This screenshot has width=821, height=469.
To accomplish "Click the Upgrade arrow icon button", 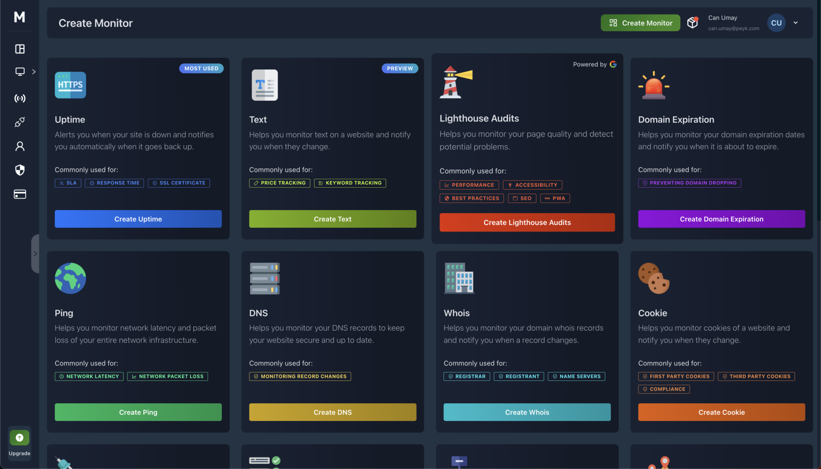I will click(20, 438).
